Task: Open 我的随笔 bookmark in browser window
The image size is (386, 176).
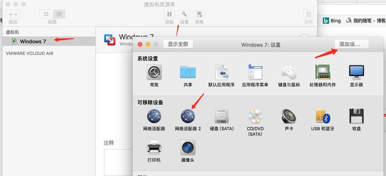Action: (366, 21)
